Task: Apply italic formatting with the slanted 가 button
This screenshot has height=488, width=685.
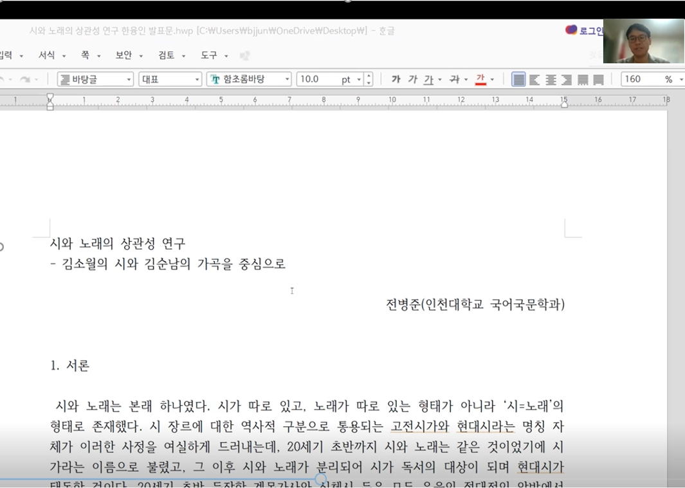Action: coord(412,79)
